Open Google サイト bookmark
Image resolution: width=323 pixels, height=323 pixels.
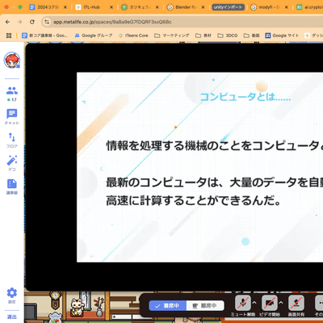(x=282, y=36)
